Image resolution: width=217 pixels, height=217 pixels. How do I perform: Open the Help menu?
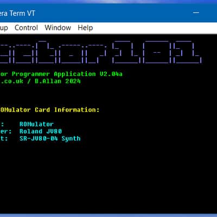coord(85,28)
